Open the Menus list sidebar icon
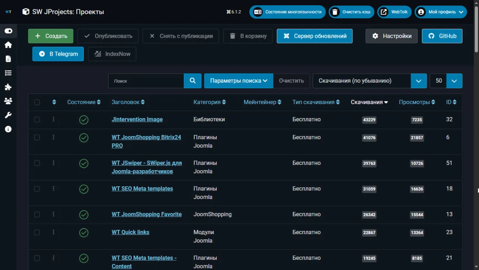Screen dimensions: 479x270 click(x=8, y=73)
